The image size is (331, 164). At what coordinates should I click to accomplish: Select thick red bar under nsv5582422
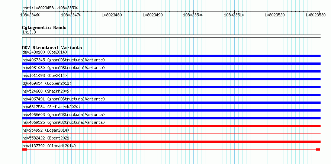click(171, 142)
